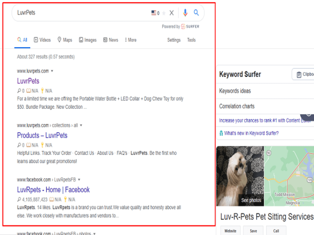Image resolution: width=314 pixels, height=235 pixels.
Task: Click the book word-count icon under LuvrPets result
Action: coord(29,91)
